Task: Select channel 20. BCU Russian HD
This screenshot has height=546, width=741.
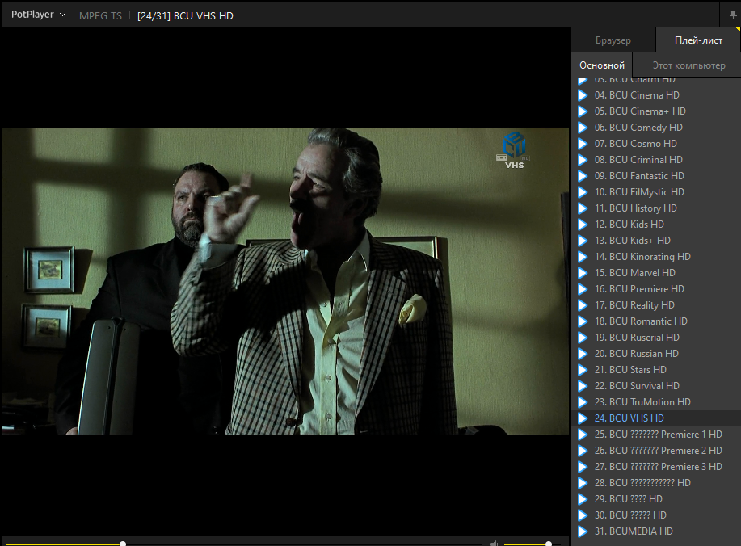Action: 656,354
